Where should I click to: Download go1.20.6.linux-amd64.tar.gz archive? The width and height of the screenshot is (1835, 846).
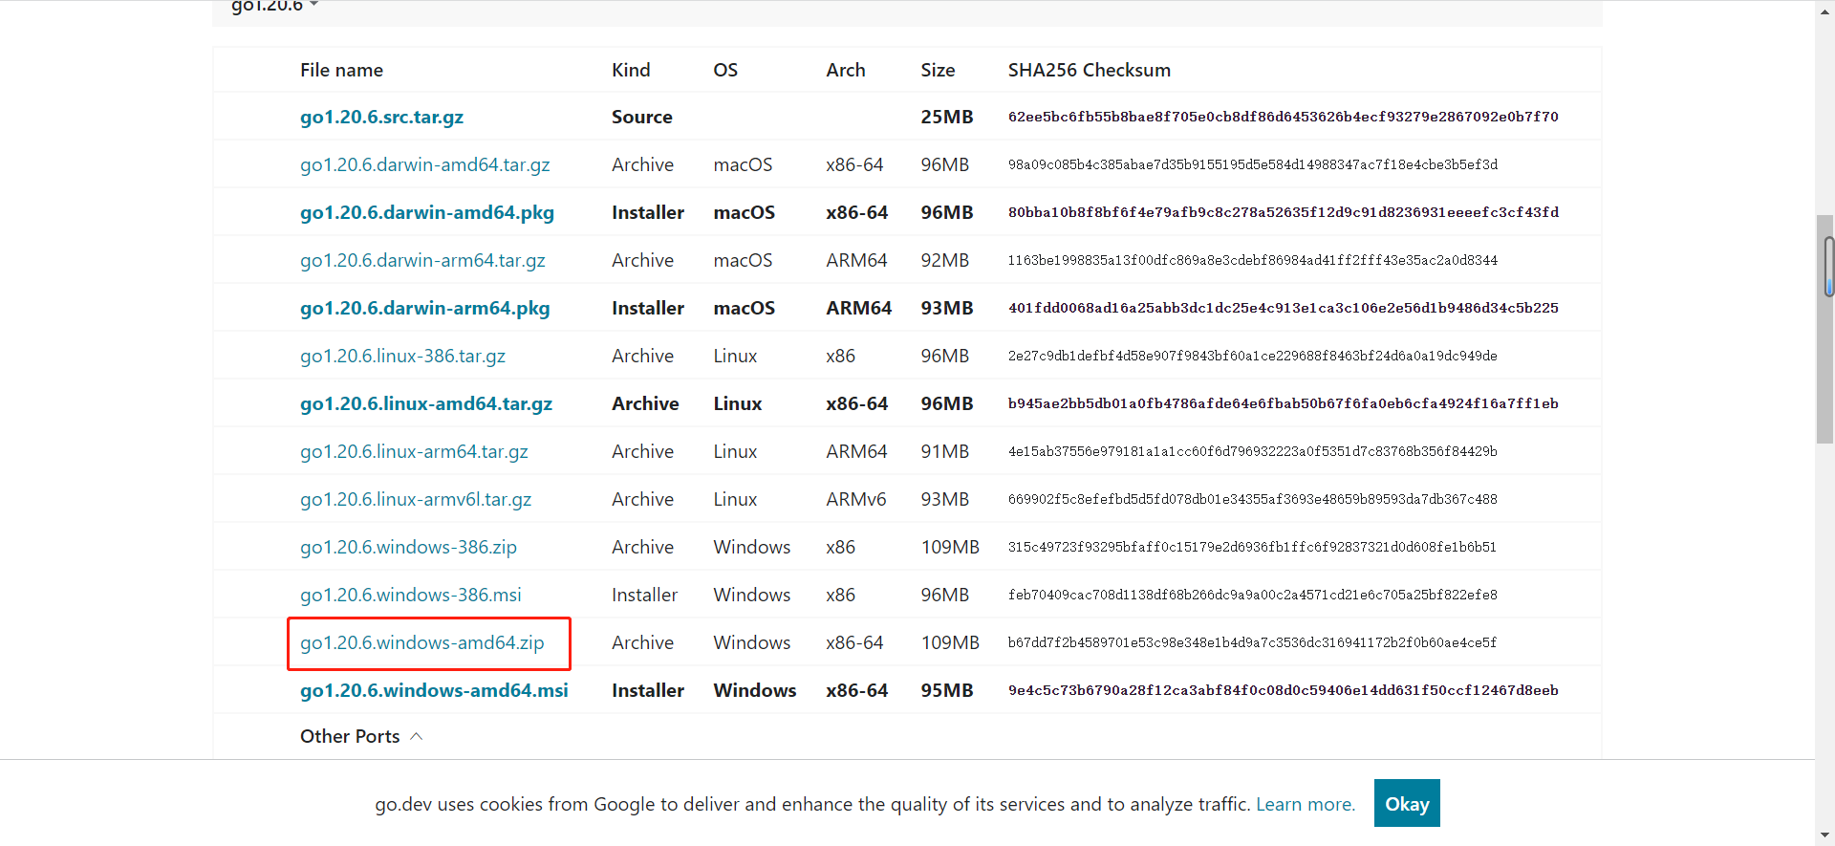pos(425,403)
